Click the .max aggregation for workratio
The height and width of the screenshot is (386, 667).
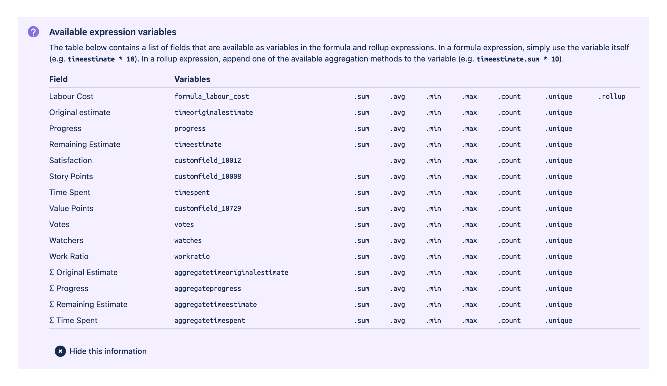[x=470, y=256]
